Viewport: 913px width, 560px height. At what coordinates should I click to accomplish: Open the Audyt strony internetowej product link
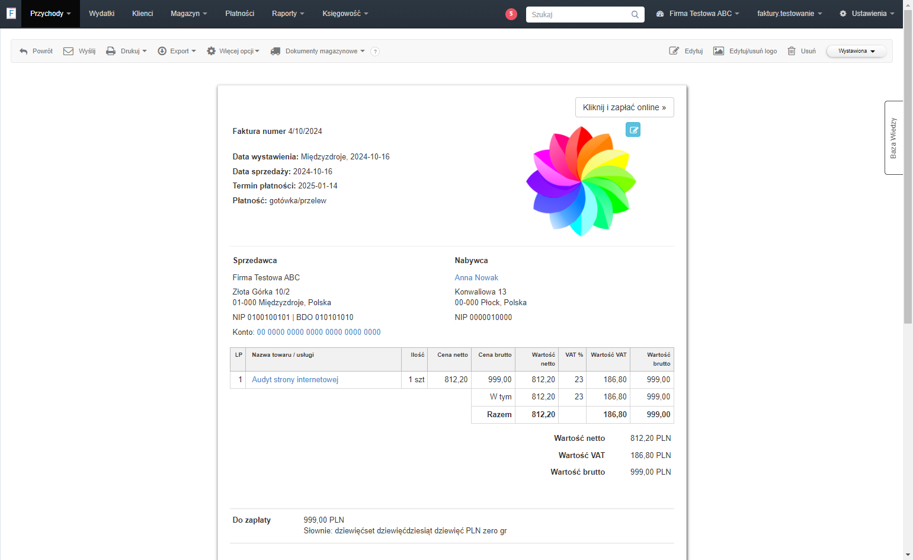pyautogui.click(x=295, y=380)
